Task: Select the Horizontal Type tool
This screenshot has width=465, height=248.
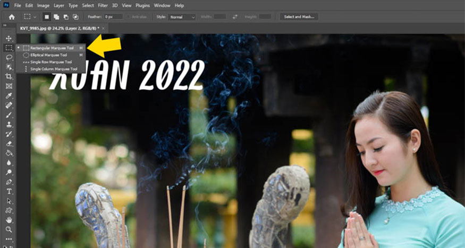Action: (x=9, y=191)
